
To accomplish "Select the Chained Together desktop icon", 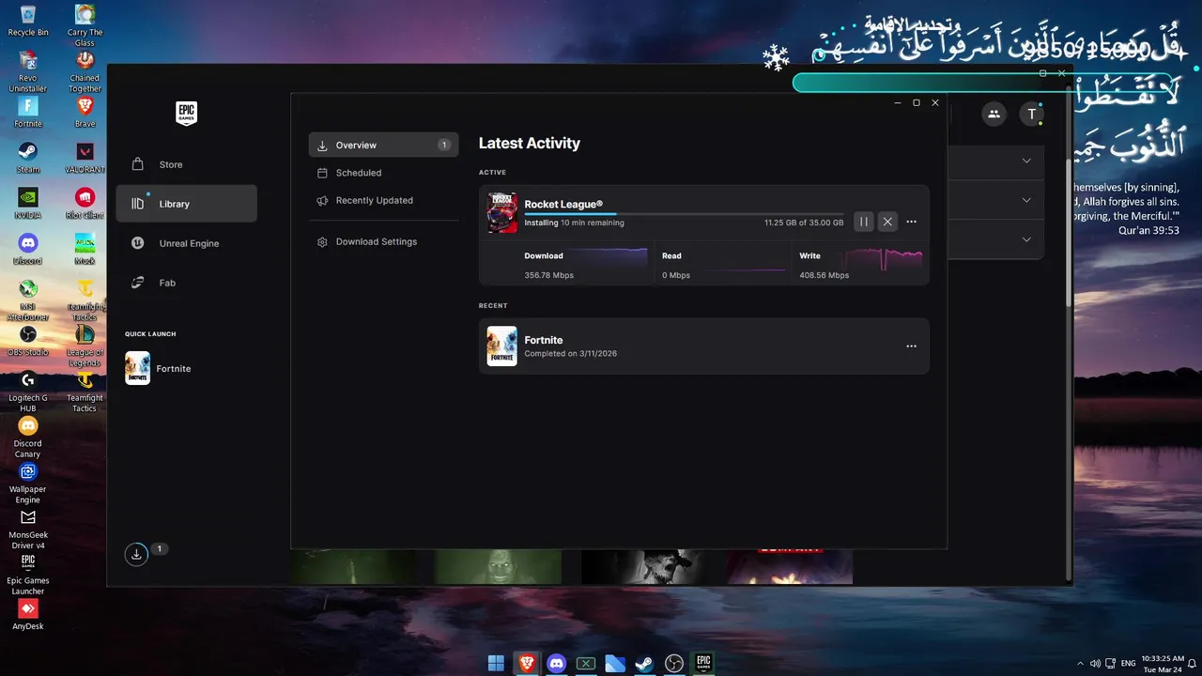I will coord(85,71).
